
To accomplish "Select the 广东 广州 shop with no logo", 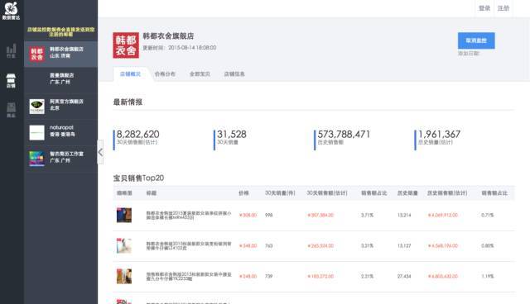I will 60,80.
